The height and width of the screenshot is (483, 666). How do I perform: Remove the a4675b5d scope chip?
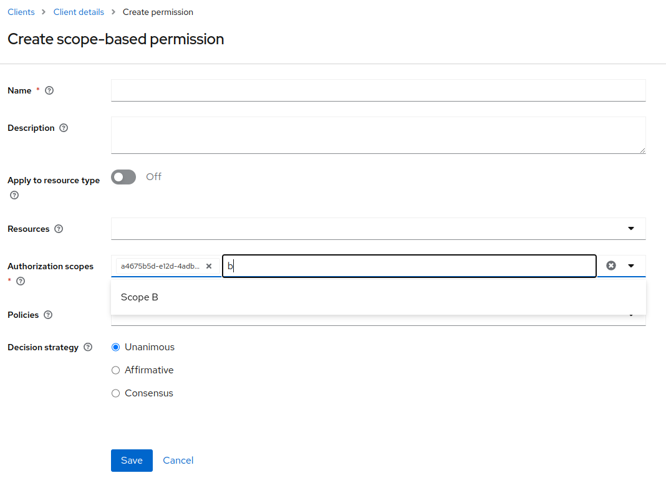point(208,266)
